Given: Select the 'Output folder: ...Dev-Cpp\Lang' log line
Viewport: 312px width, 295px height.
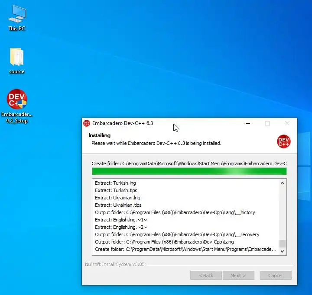Looking at the screenshot, I should [x=164, y=242].
